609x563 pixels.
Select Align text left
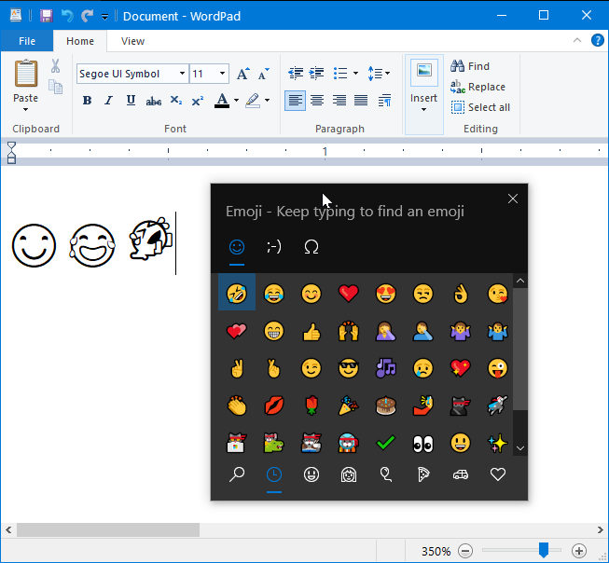coord(296,101)
